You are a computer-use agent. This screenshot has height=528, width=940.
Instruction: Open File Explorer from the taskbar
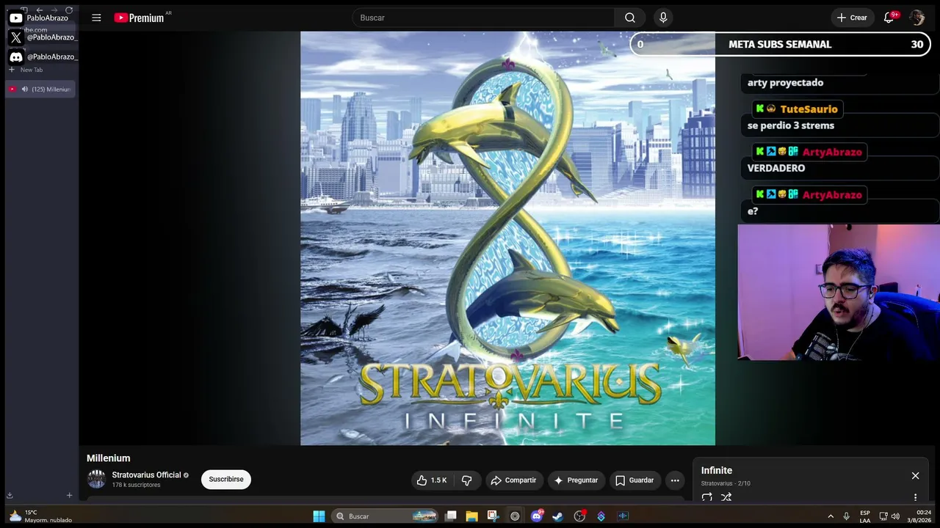[471, 516]
